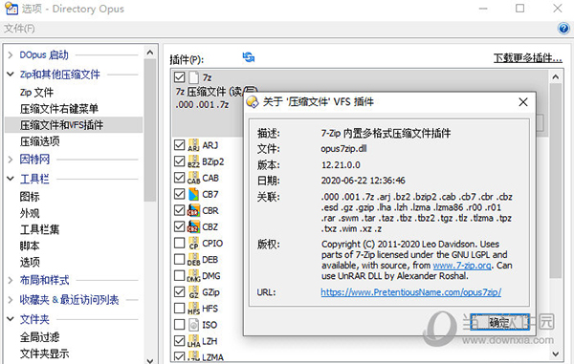Click the DMG image icon
The width and height of the screenshot is (574, 364).
tap(193, 276)
